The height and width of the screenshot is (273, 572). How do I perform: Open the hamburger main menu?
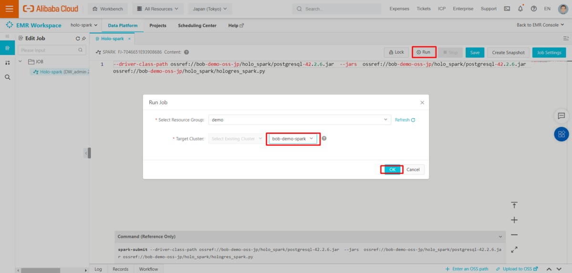tap(9, 9)
